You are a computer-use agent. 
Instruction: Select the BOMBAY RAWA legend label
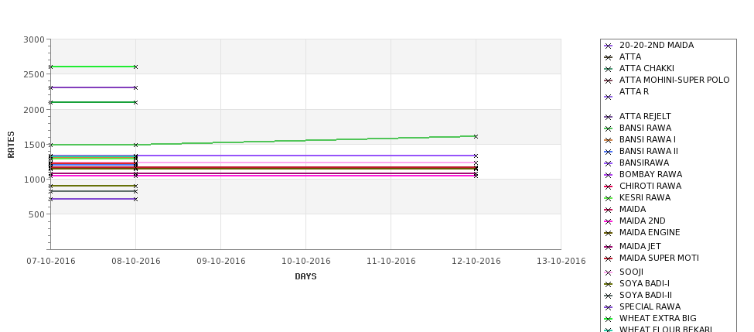[650, 174]
